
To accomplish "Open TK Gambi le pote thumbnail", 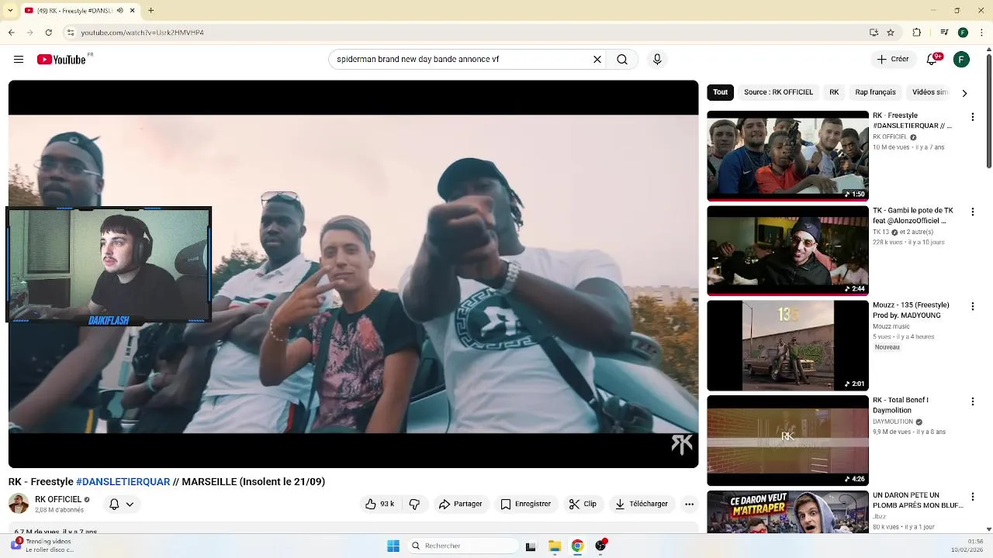I will pyautogui.click(x=787, y=250).
